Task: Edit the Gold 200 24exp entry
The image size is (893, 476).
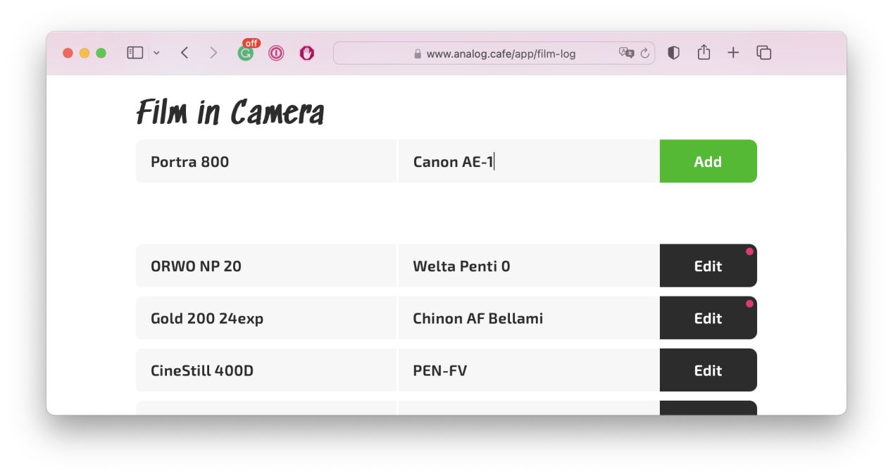Action: 708,318
